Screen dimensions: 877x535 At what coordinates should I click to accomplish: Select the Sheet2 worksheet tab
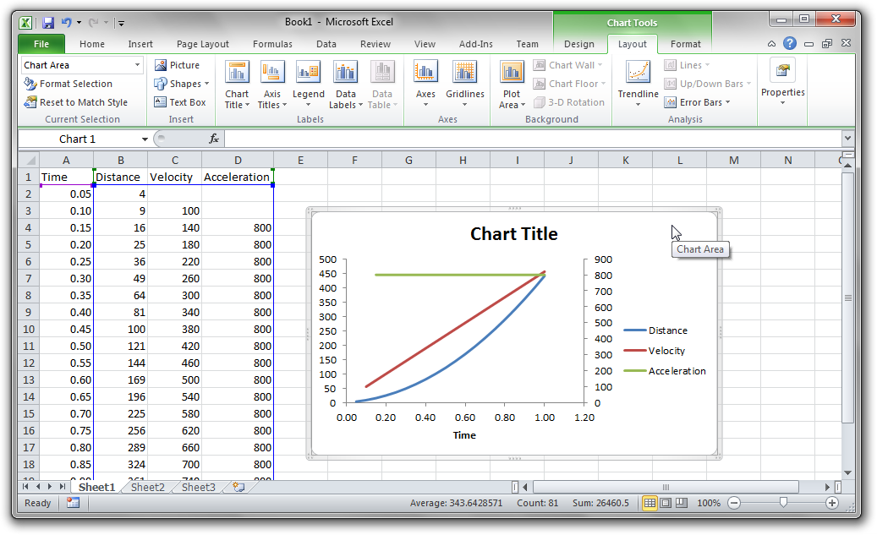pos(145,487)
